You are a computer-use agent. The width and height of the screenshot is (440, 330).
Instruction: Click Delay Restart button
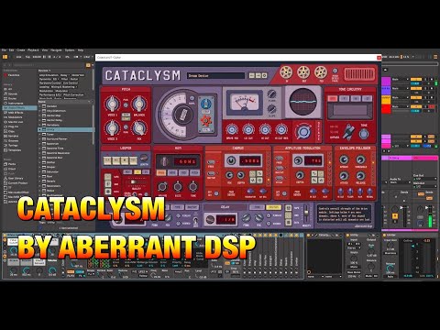click(x=273, y=207)
